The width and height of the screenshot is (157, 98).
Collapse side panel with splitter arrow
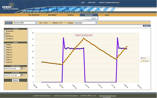28,59
